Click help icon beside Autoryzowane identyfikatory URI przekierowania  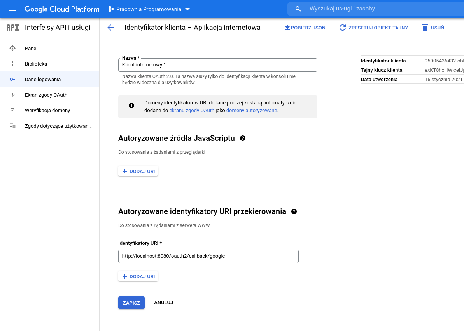[x=294, y=211]
